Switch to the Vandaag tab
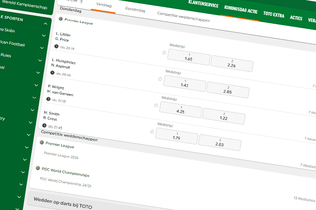Viewport: 316px width, 210px height. [x=104, y=5]
